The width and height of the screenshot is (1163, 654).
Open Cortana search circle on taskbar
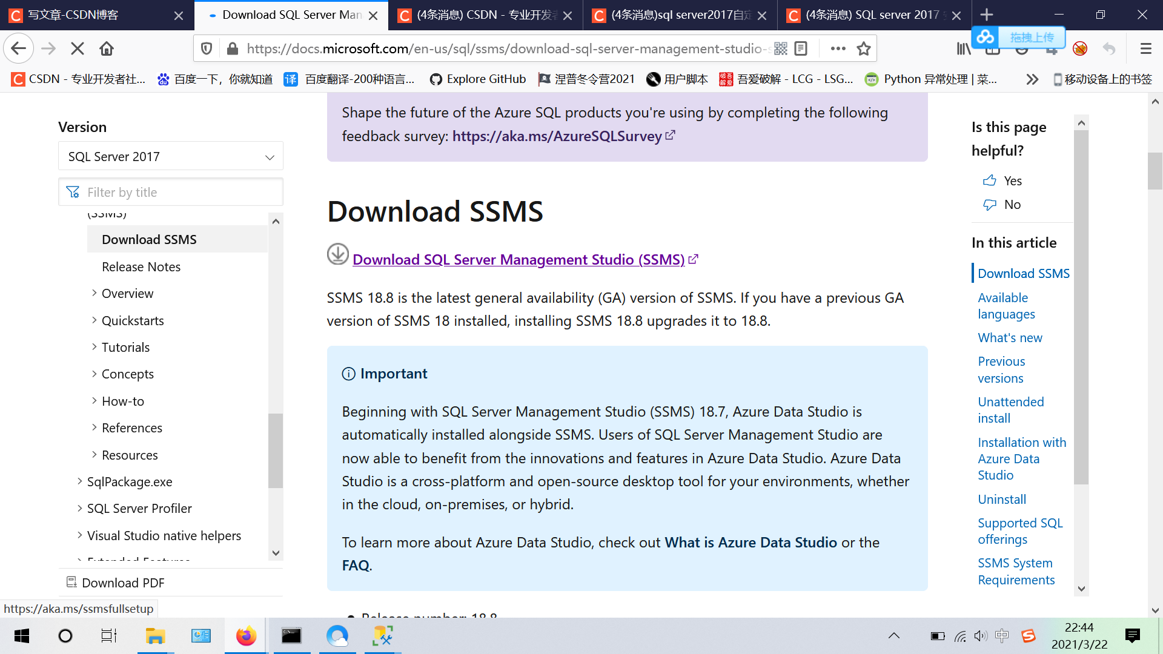(x=65, y=636)
